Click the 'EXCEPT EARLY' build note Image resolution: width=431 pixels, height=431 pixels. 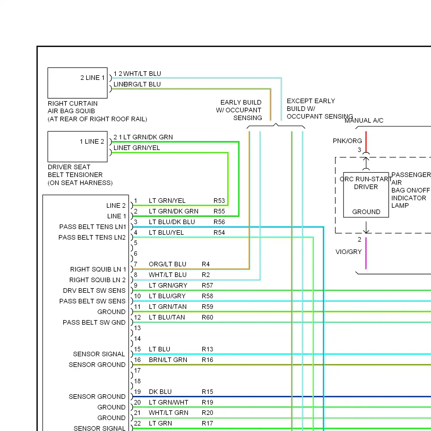[x=311, y=101]
